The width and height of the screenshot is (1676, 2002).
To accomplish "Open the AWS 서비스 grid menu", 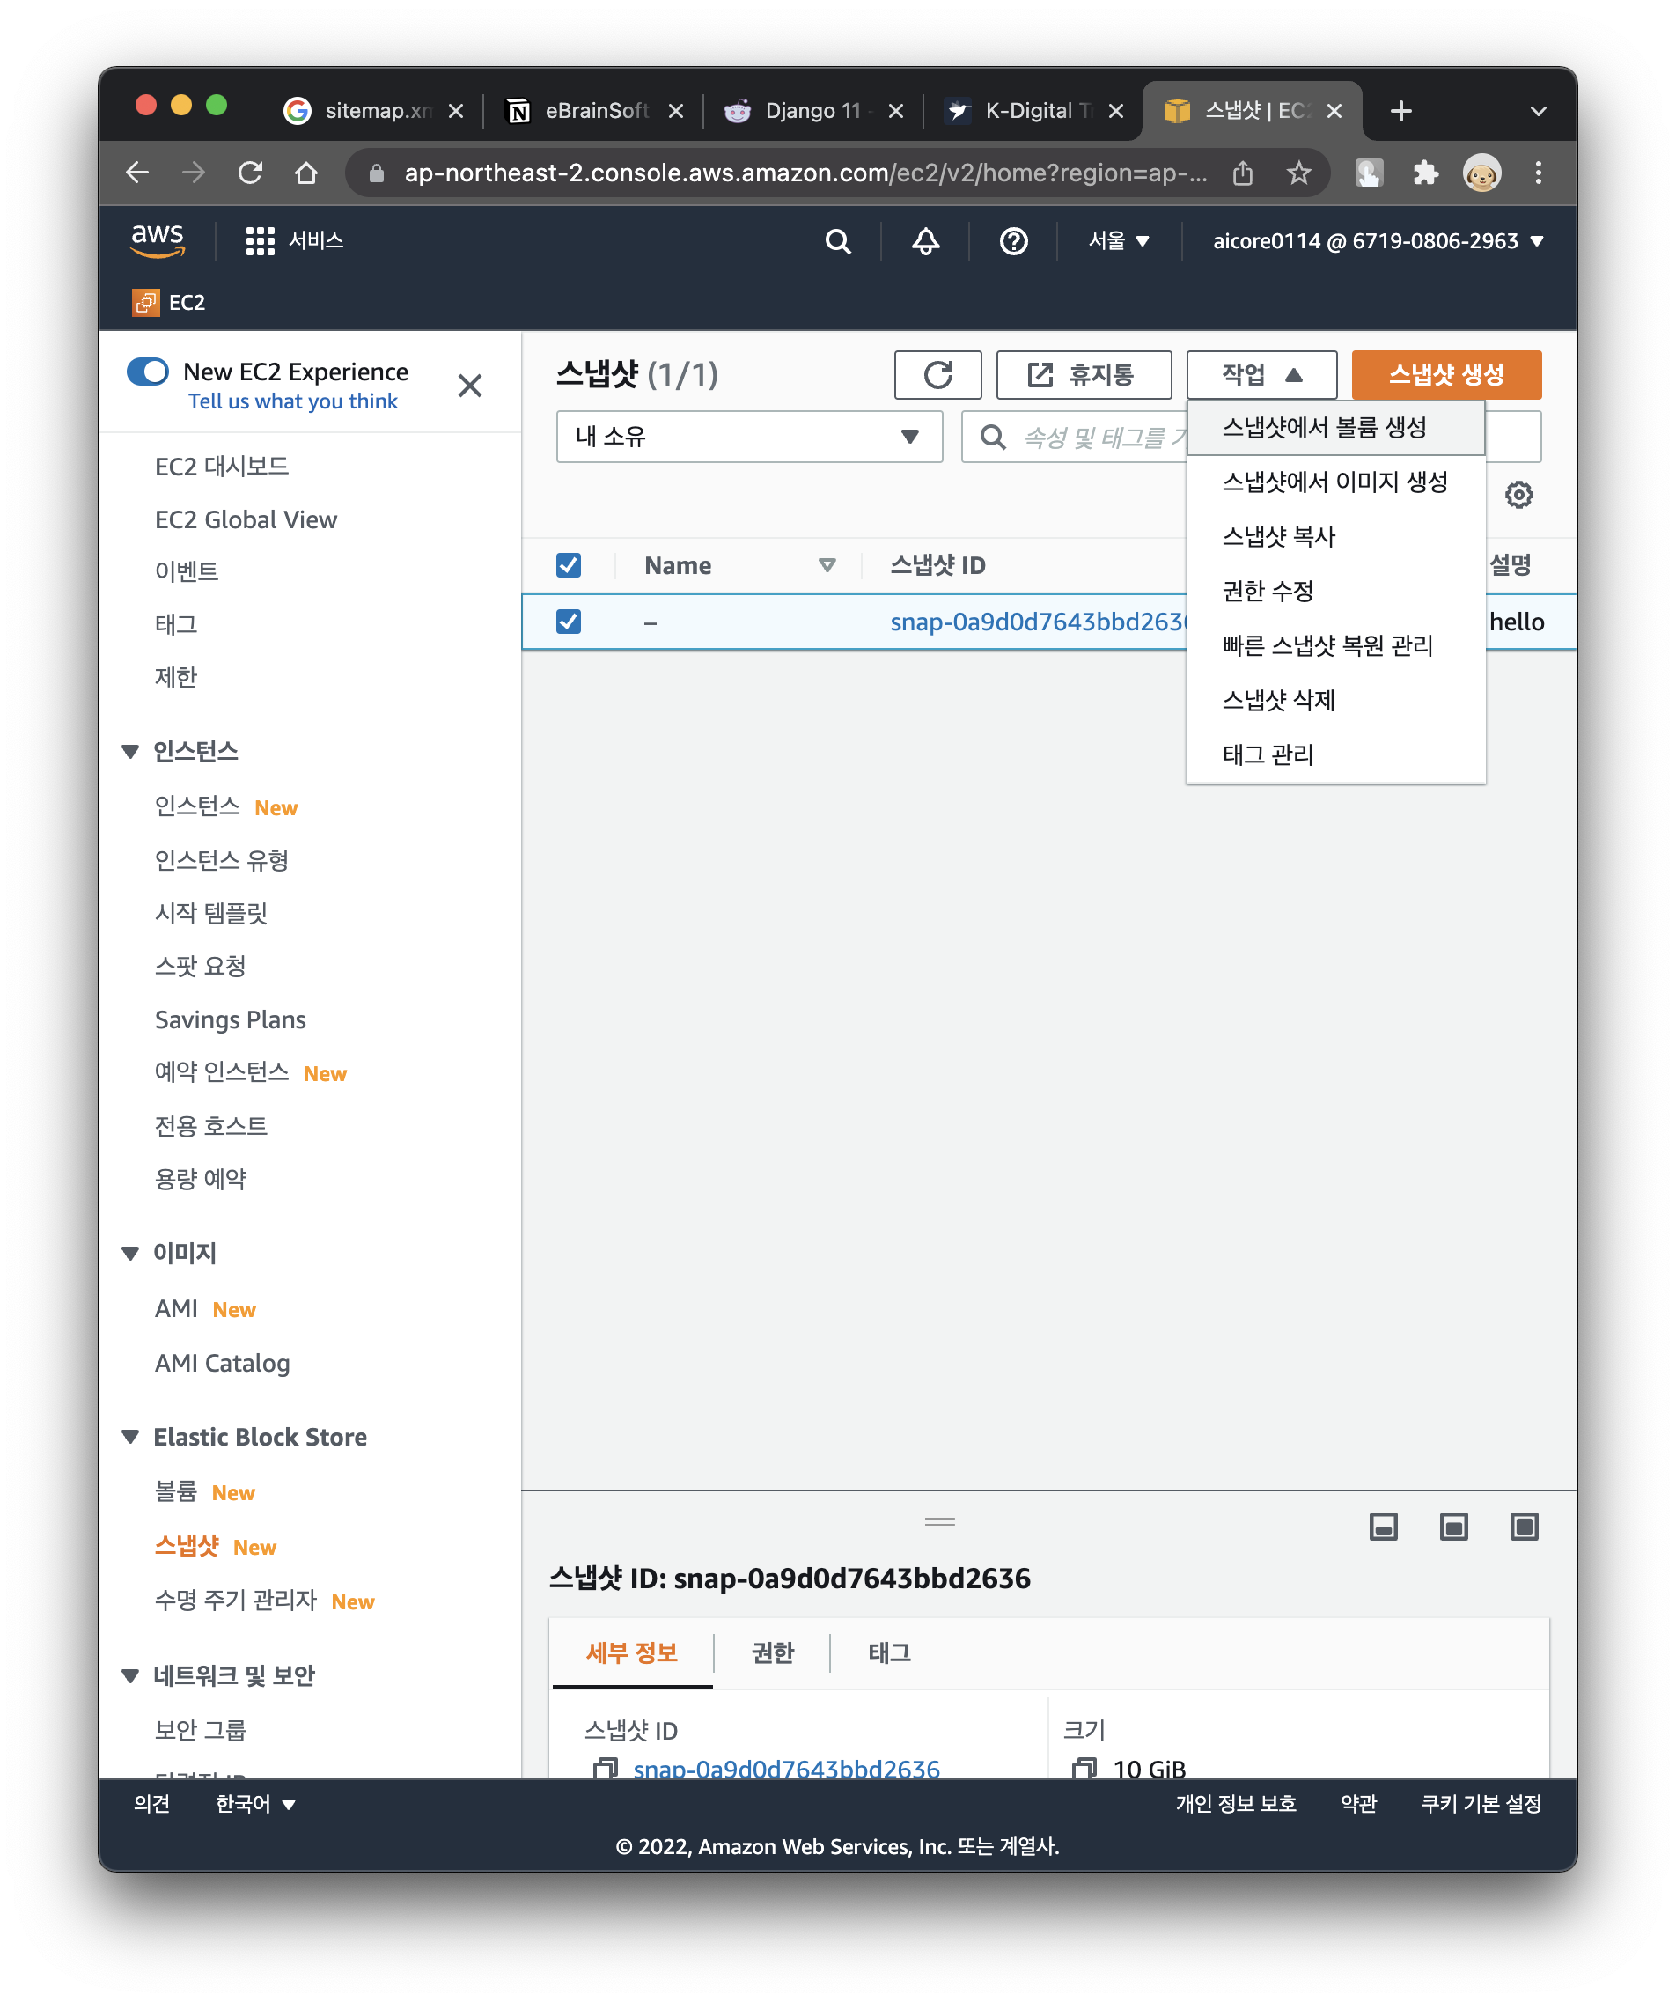I will click(257, 240).
